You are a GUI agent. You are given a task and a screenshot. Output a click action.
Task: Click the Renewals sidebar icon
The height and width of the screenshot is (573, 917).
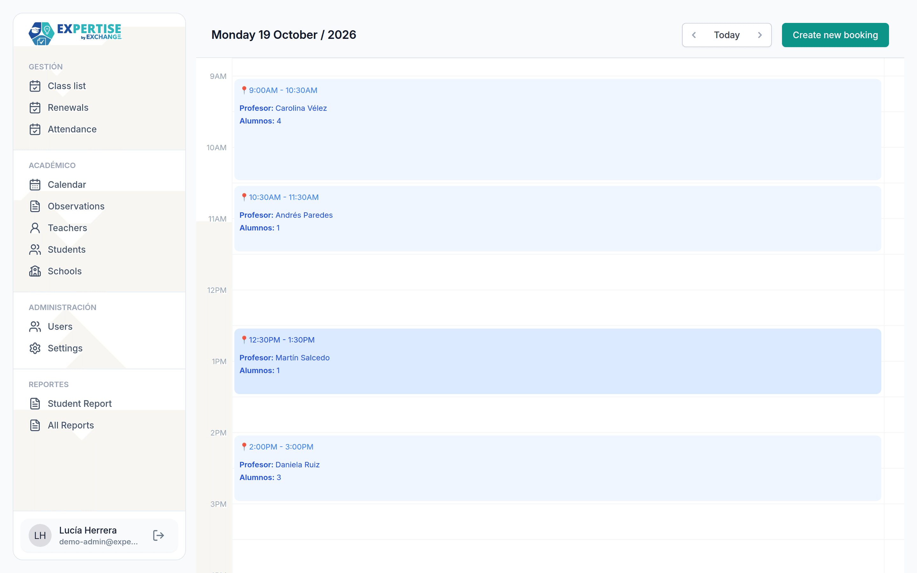coord(35,108)
